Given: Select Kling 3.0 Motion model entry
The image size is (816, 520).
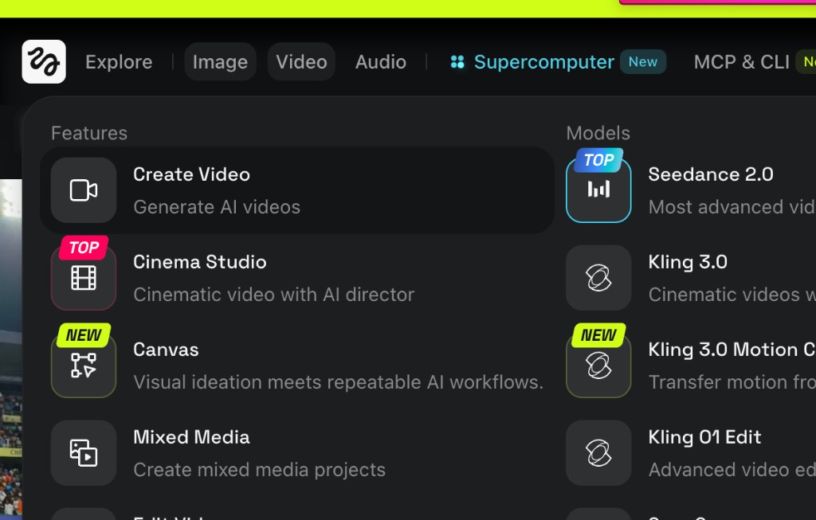Looking at the screenshot, I should pos(732,350).
